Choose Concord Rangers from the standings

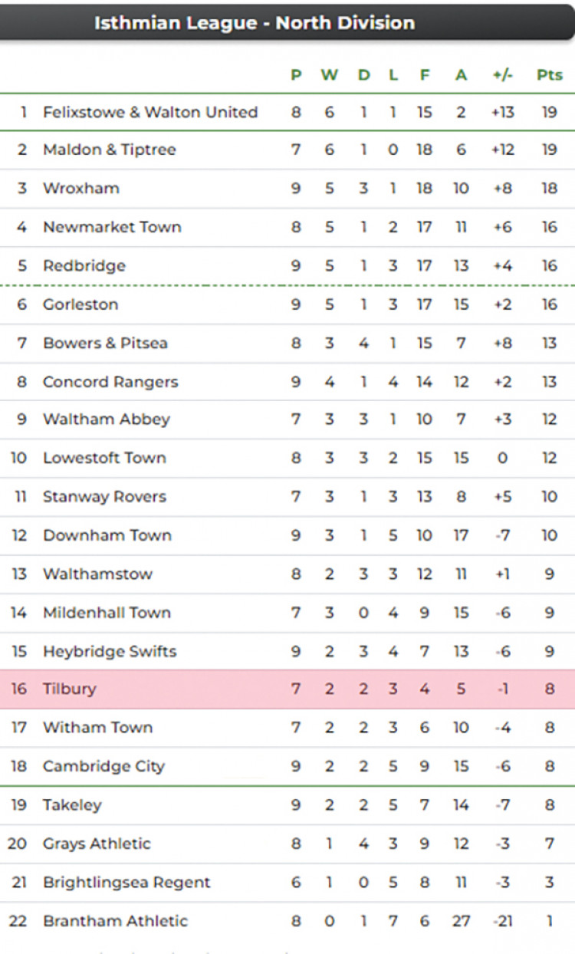click(110, 382)
